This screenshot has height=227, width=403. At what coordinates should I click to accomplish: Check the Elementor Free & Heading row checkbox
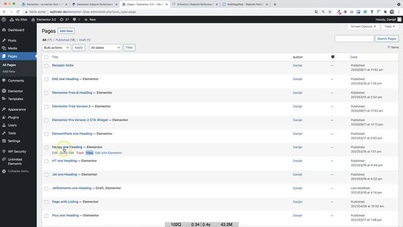click(46, 93)
